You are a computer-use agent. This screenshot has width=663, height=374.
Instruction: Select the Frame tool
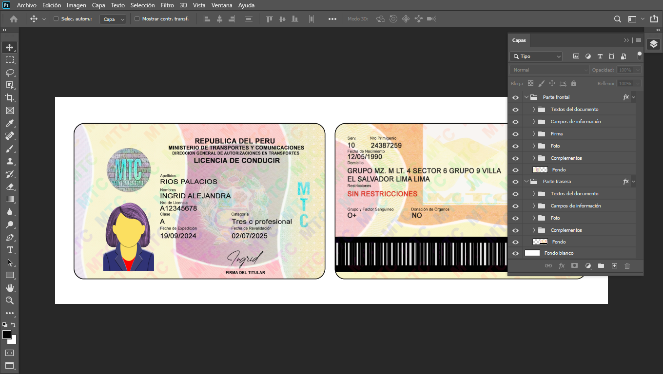click(x=10, y=111)
